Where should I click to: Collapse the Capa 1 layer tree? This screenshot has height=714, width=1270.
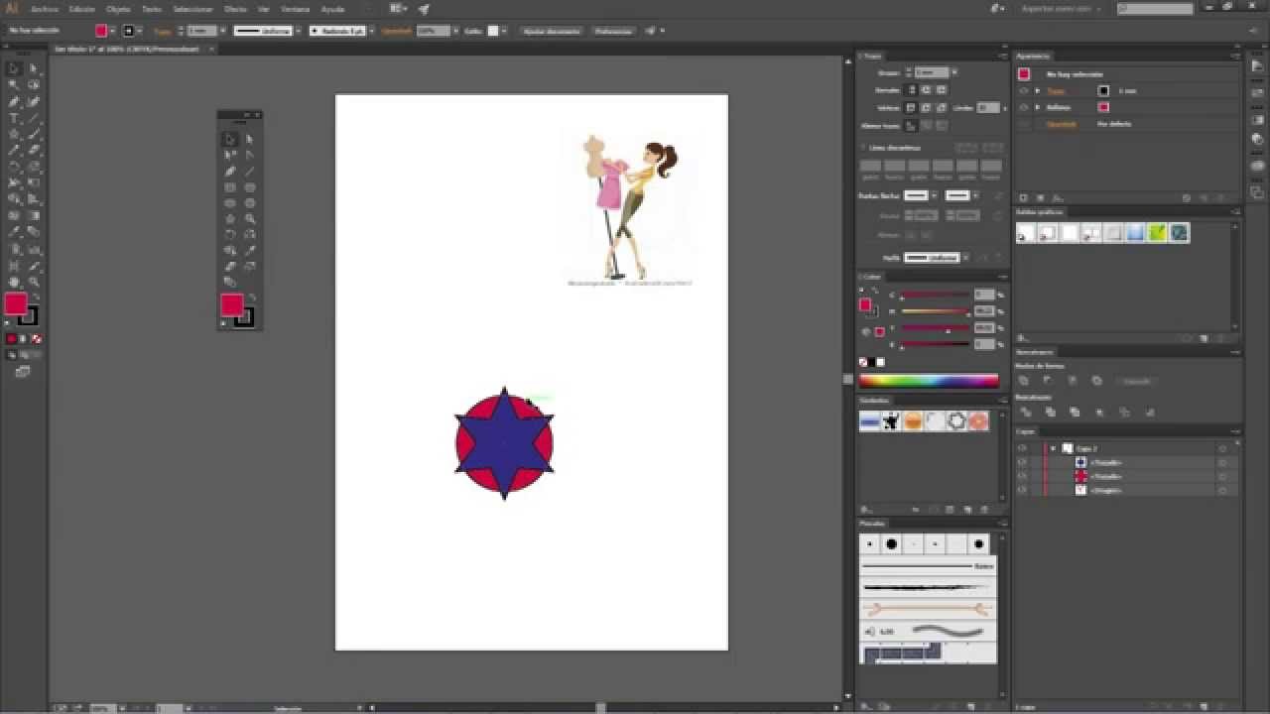pyautogui.click(x=1053, y=448)
